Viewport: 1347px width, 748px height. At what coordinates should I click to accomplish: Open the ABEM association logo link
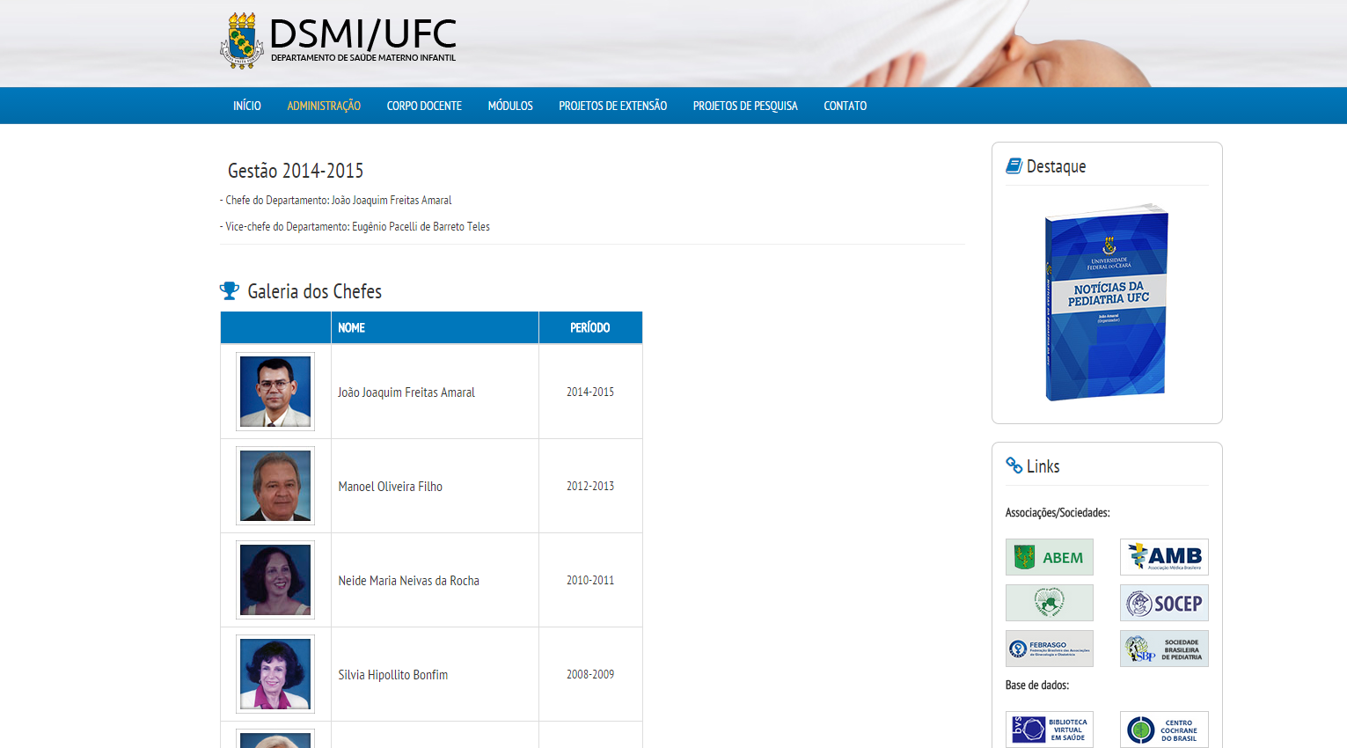1050,557
